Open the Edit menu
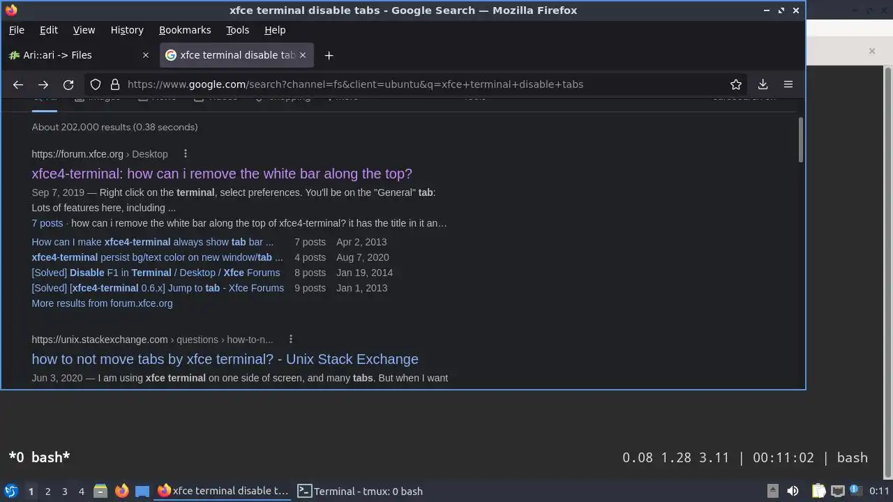This screenshot has width=893, height=502. click(49, 30)
